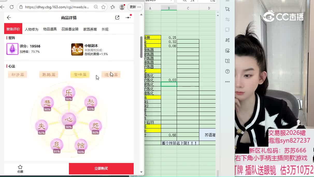
Task: Click the 更新 update button in browser
Action: click(135, 7)
